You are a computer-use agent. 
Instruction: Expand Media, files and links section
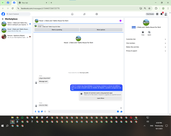pyautogui.click(x=146, y=47)
